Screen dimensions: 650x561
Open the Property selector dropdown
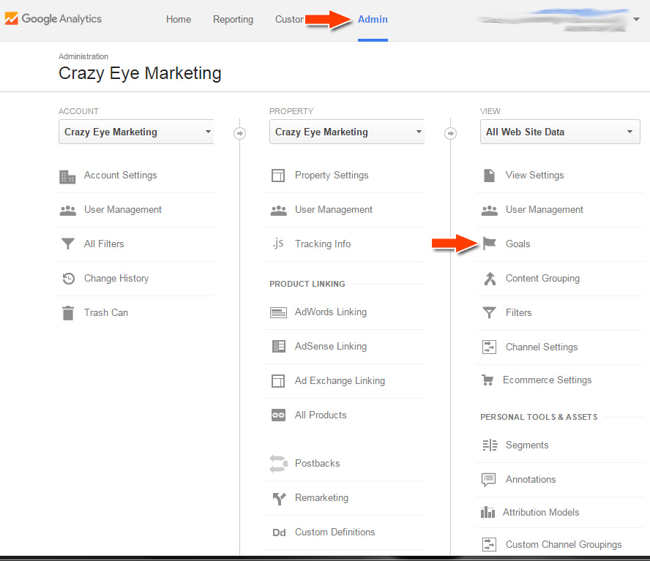[347, 132]
